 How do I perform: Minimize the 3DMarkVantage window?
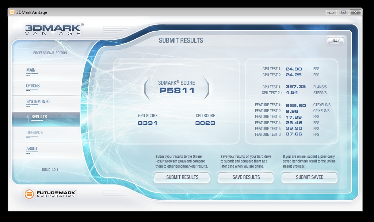[x=331, y=12]
